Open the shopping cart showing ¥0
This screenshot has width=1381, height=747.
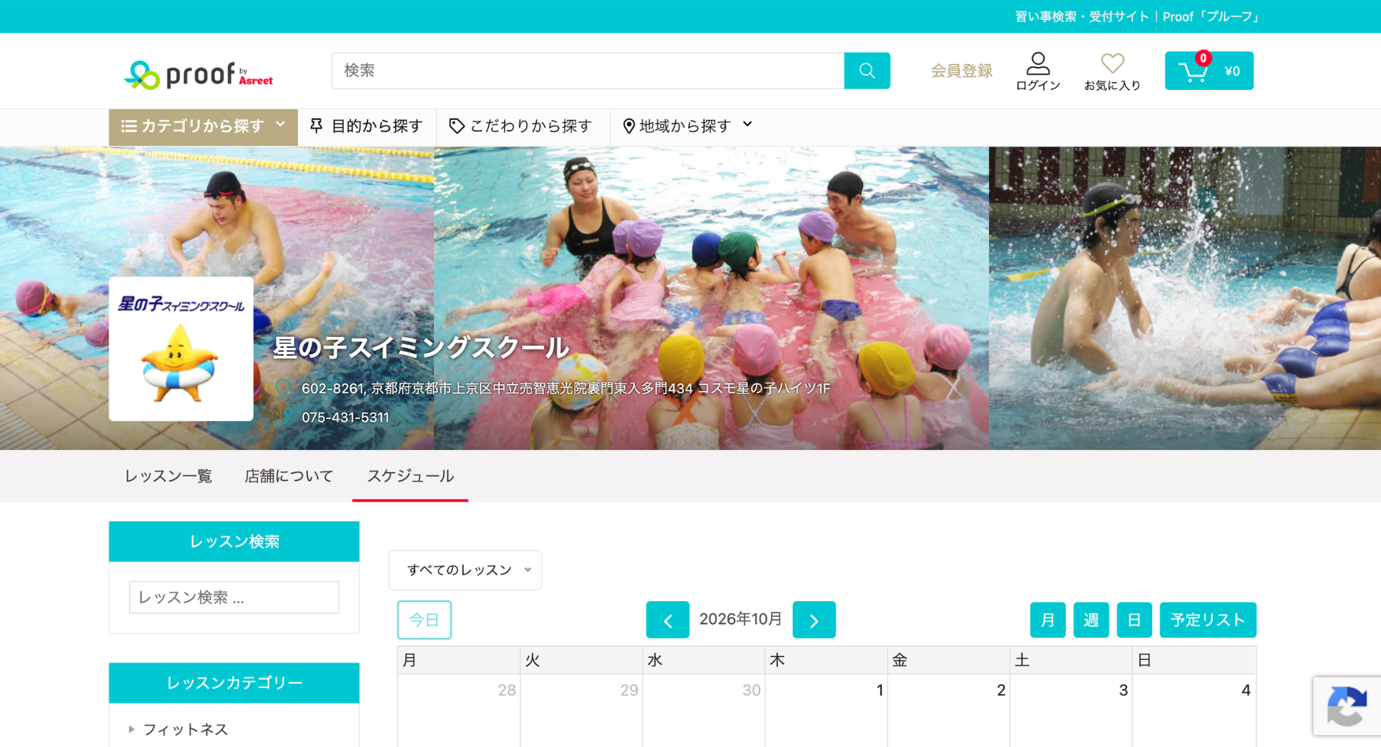(x=1209, y=70)
